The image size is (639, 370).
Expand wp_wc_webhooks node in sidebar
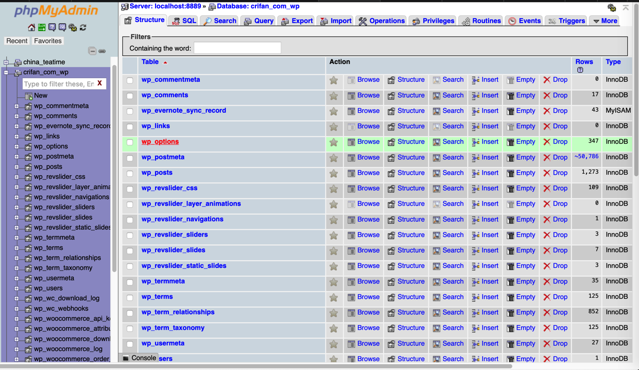tap(16, 309)
